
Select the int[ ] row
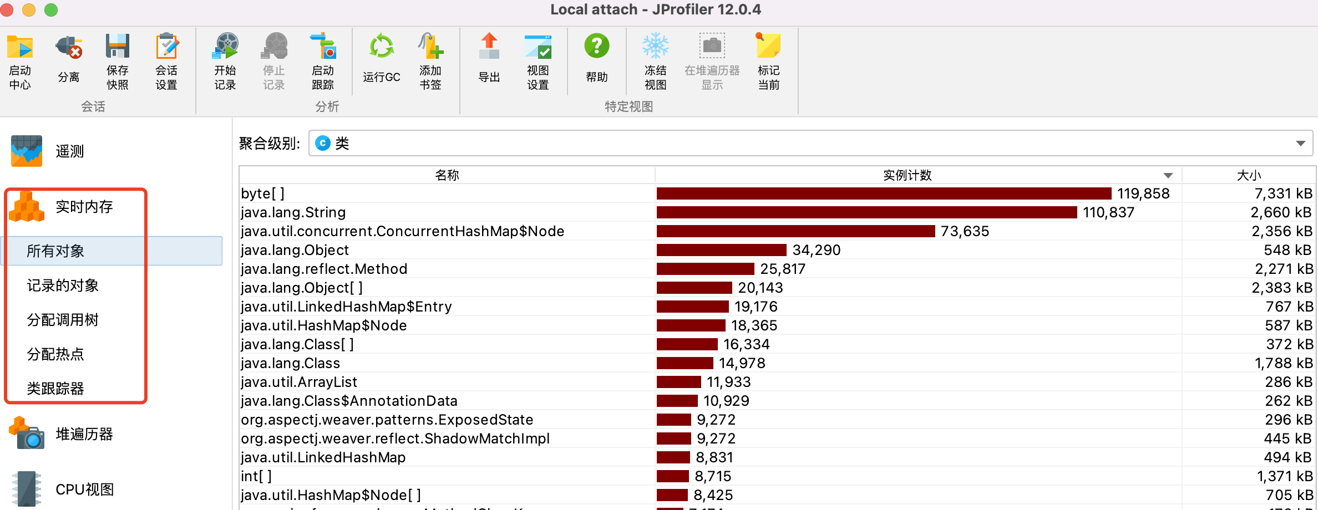click(777, 476)
